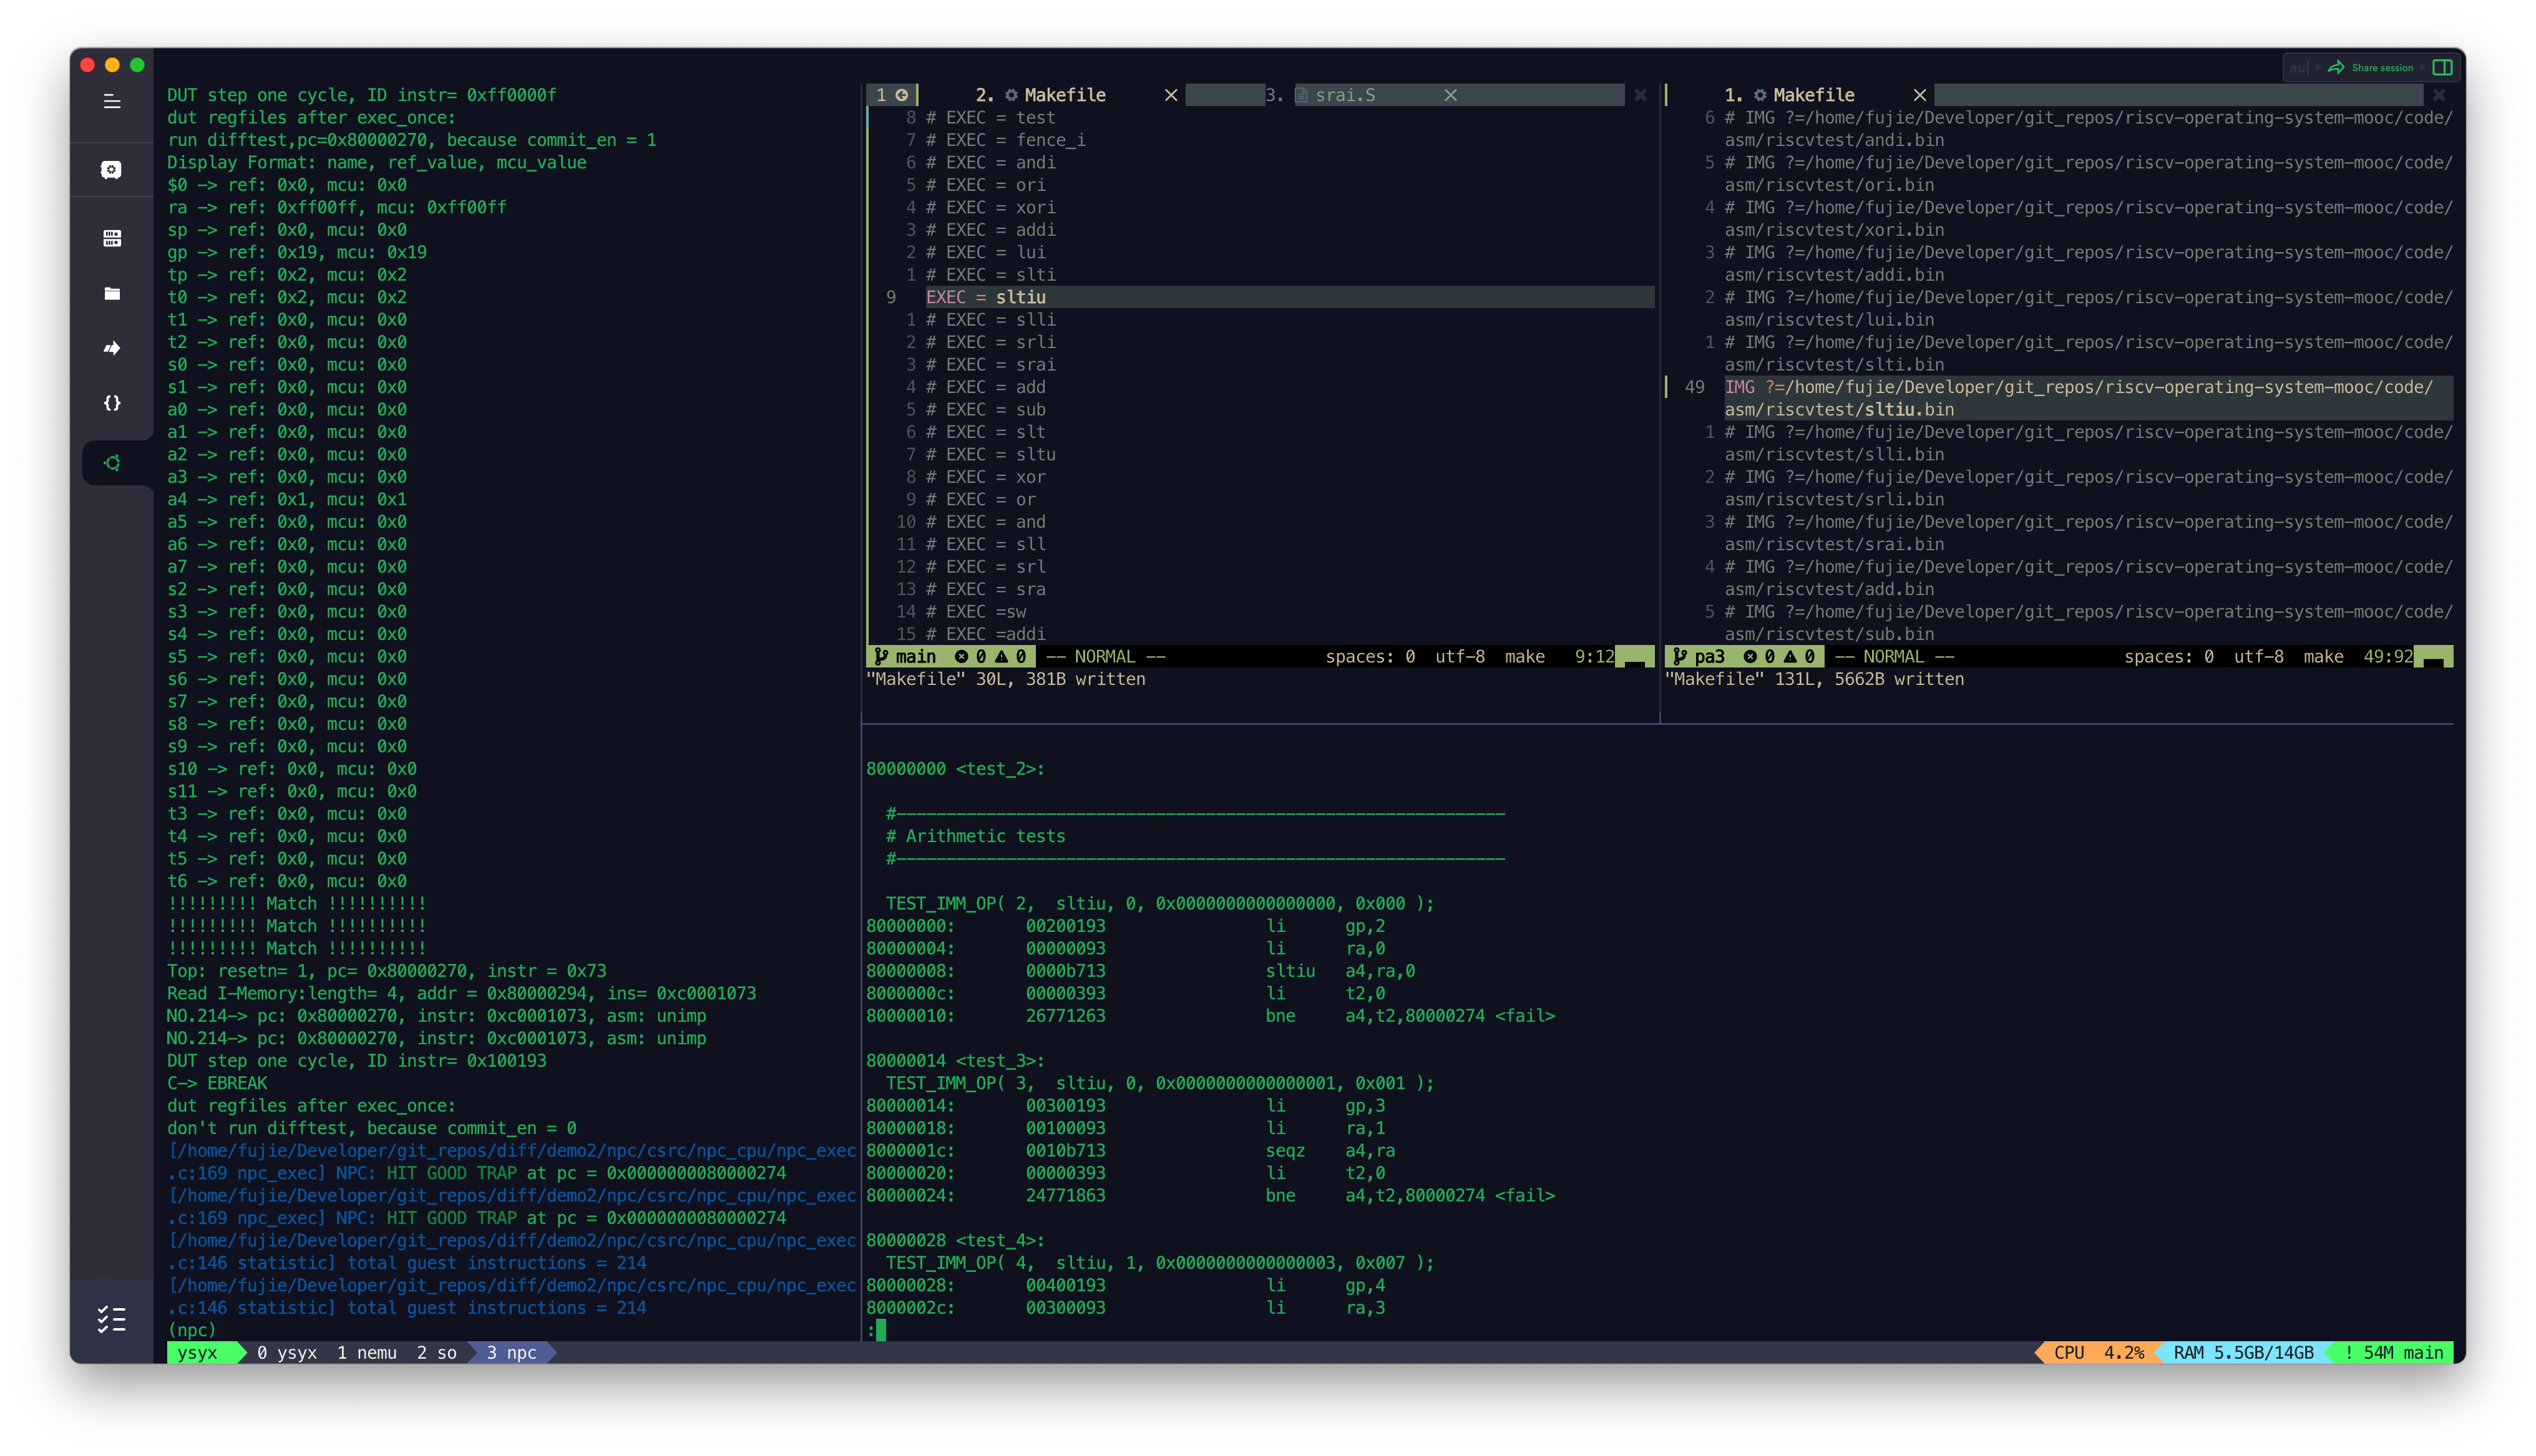Click the dim X at middle tabline end
Image resolution: width=2536 pixels, height=1456 pixels.
[1640, 95]
